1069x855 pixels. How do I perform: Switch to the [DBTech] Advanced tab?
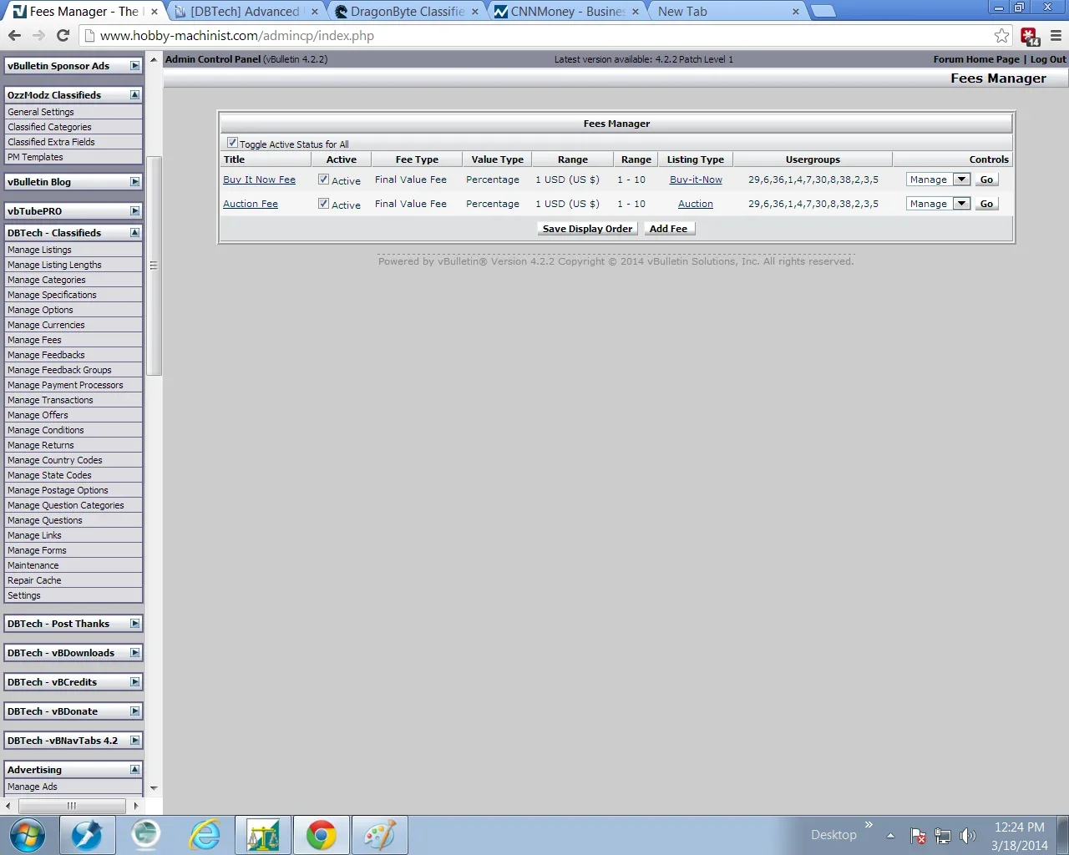(x=246, y=12)
